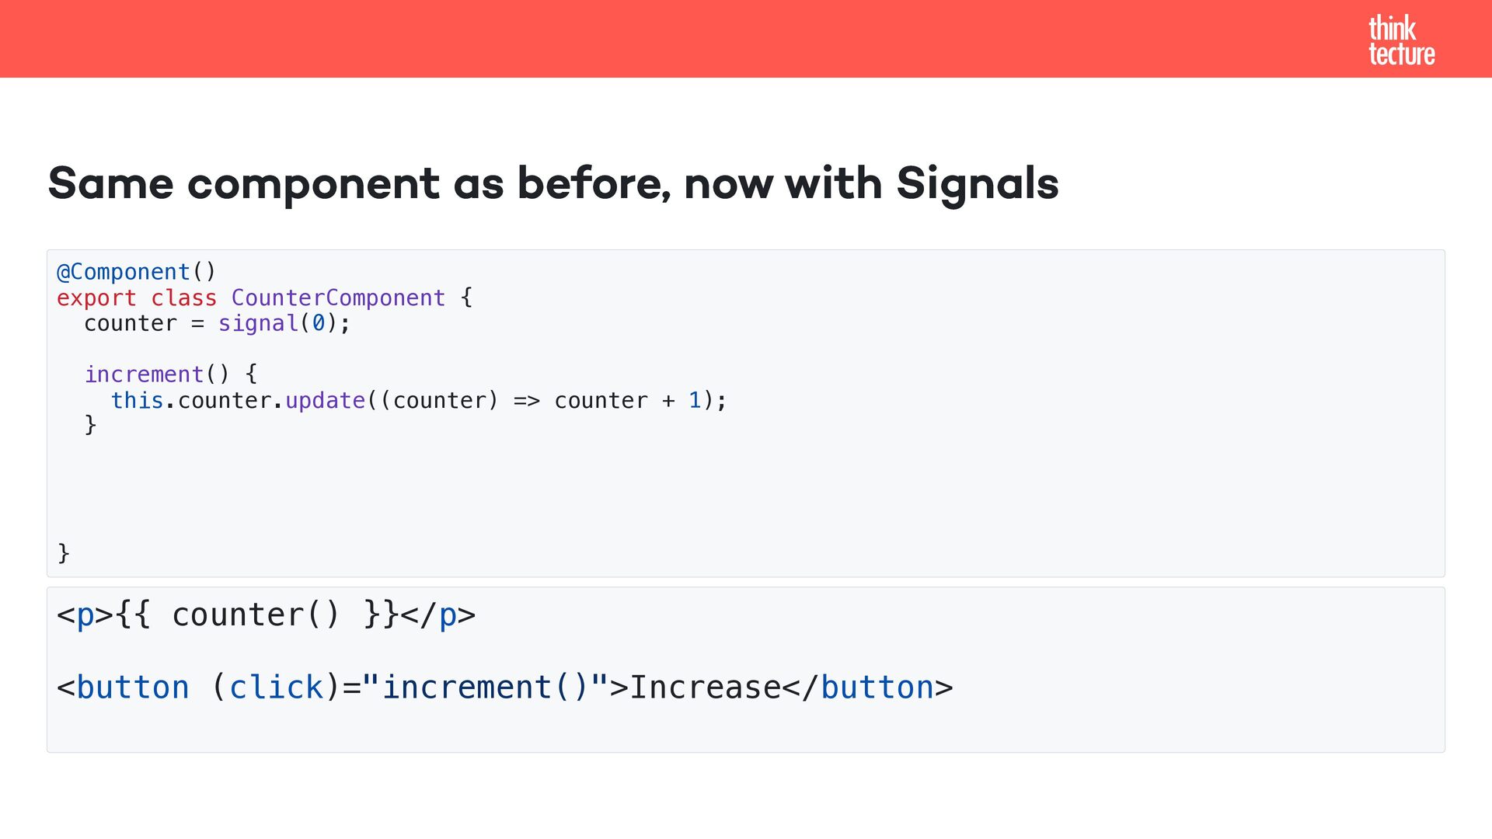Click the update method call
This screenshot has height=839, width=1492.
pyautogui.click(x=325, y=400)
